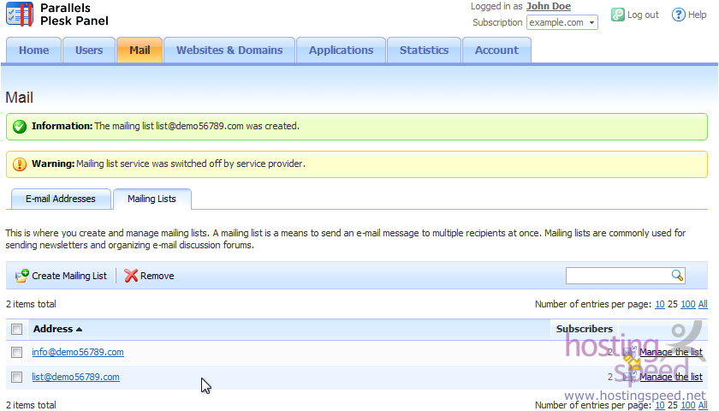Select the Mail tab
This screenshot has width=719, height=411.
click(140, 50)
